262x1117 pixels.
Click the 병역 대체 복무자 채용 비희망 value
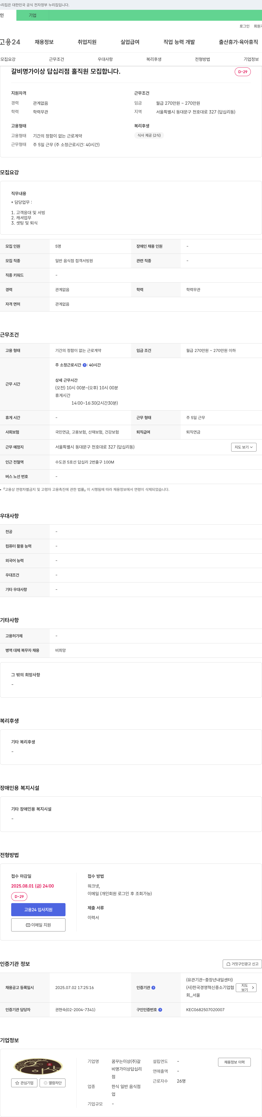click(x=61, y=650)
